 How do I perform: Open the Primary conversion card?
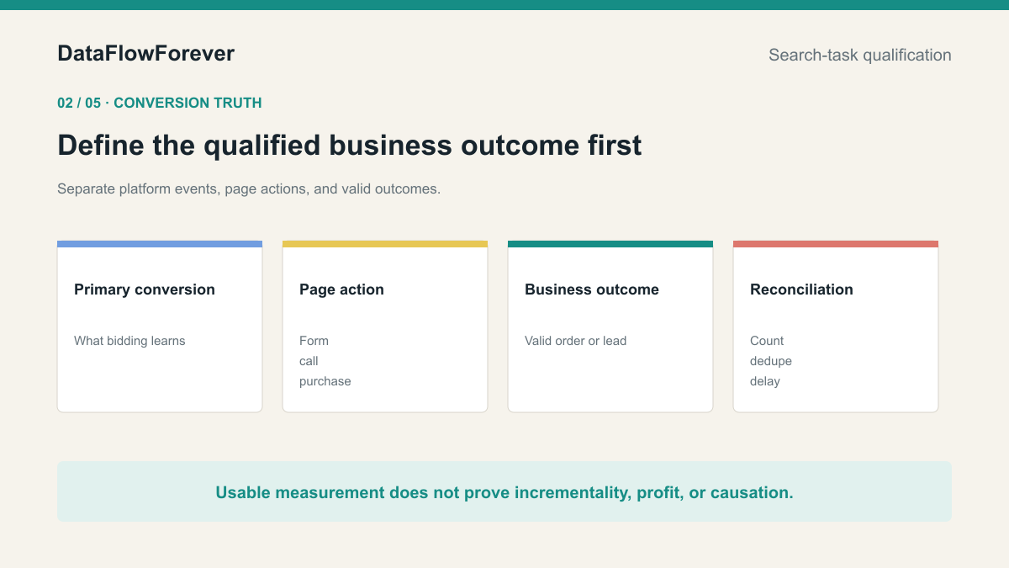tap(160, 326)
